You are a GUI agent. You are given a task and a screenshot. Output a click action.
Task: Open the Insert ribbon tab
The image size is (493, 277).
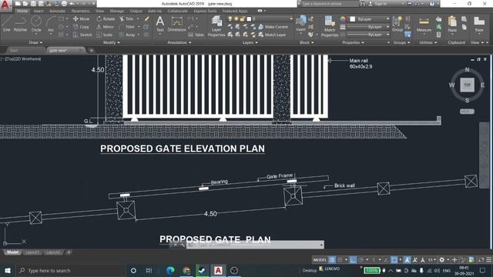coord(39,11)
